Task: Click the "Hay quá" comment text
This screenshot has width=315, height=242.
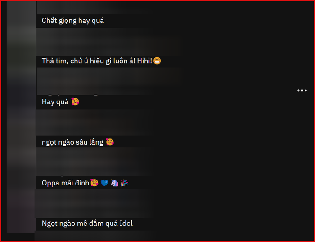Action: point(55,102)
